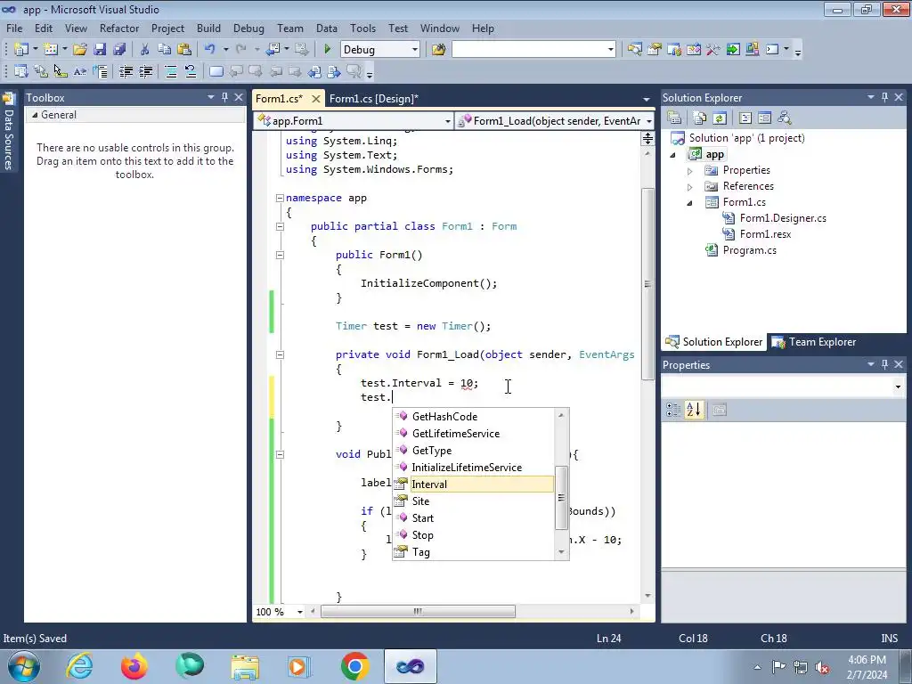Screen dimensions: 912x684
Task: Open the Solution Explorer icon in the main toolbar
Action: pyautogui.click(x=634, y=50)
